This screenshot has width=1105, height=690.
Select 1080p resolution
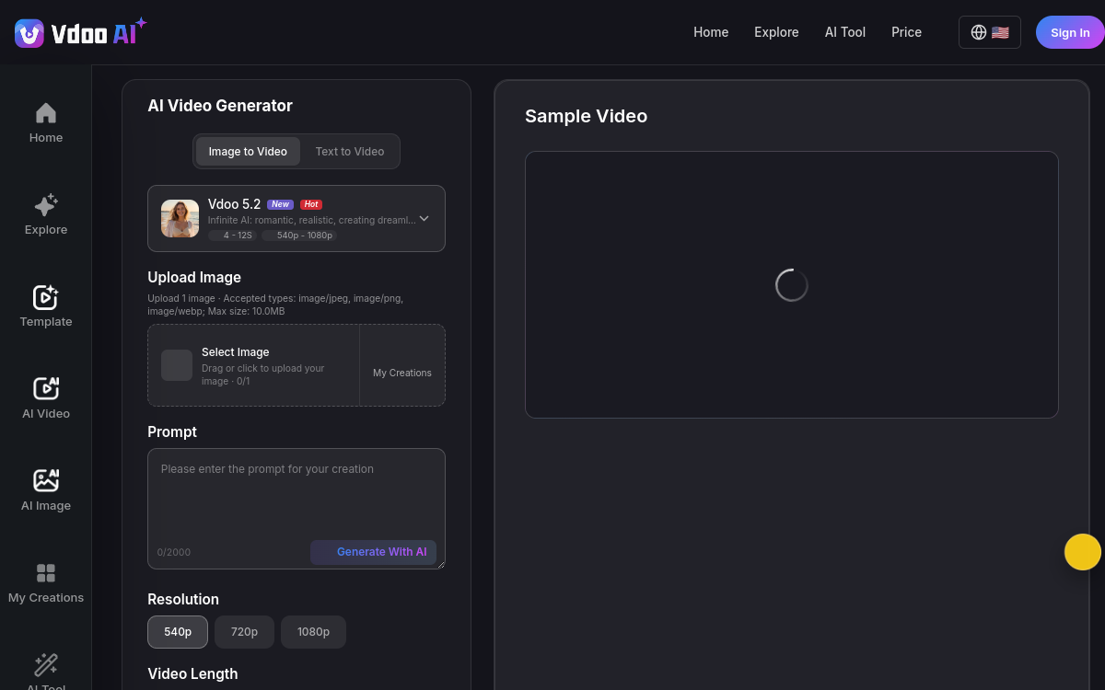313,632
